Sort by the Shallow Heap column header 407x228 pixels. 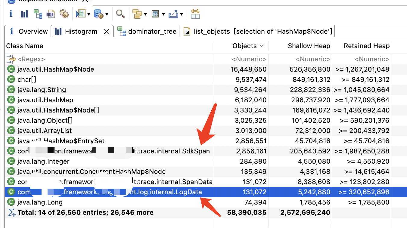pyautogui.click(x=309, y=46)
